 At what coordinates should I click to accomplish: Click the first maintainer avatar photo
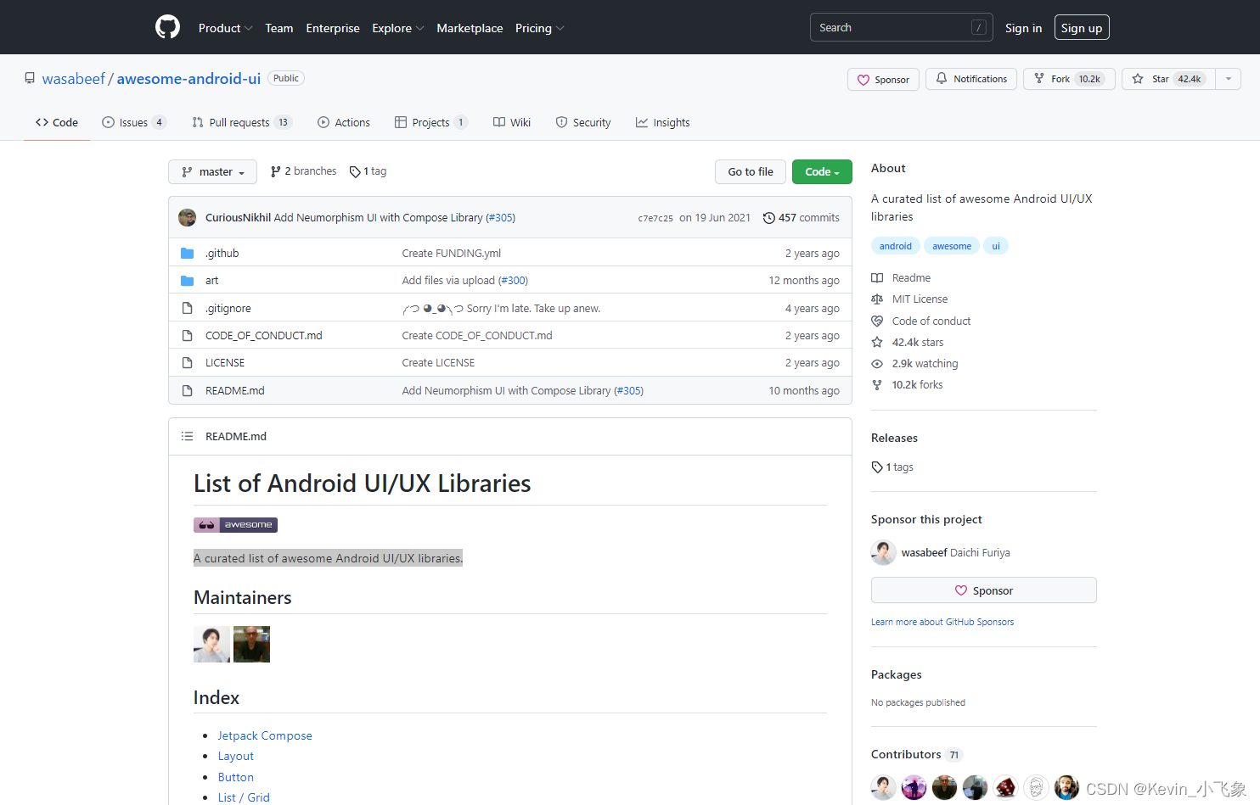pyautogui.click(x=211, y=644)
